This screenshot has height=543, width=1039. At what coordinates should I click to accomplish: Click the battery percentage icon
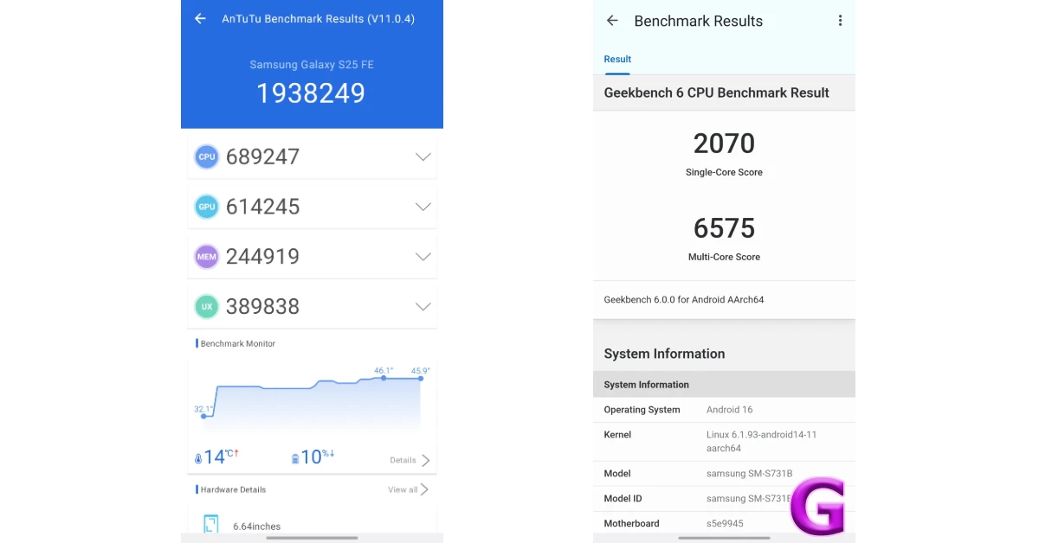295,457
